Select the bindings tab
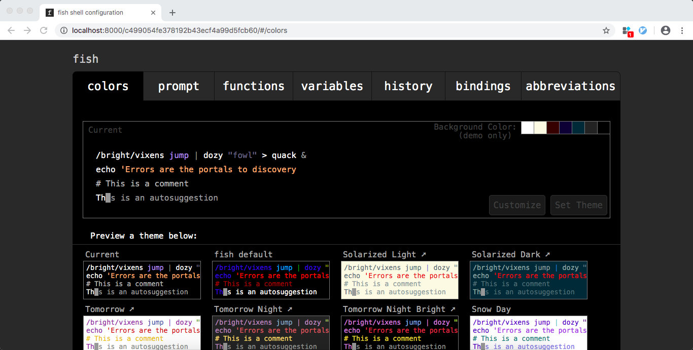The width and height of the screenshot is (693, 350). pyautogui.click(x=483, y=86)
